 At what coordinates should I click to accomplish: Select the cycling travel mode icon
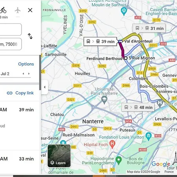(3, 10)
